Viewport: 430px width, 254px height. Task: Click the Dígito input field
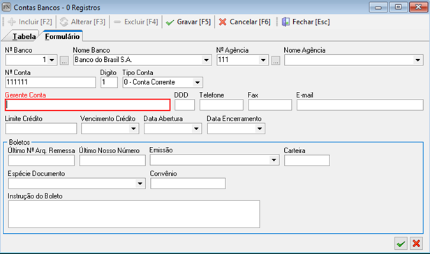coord(109,82)
